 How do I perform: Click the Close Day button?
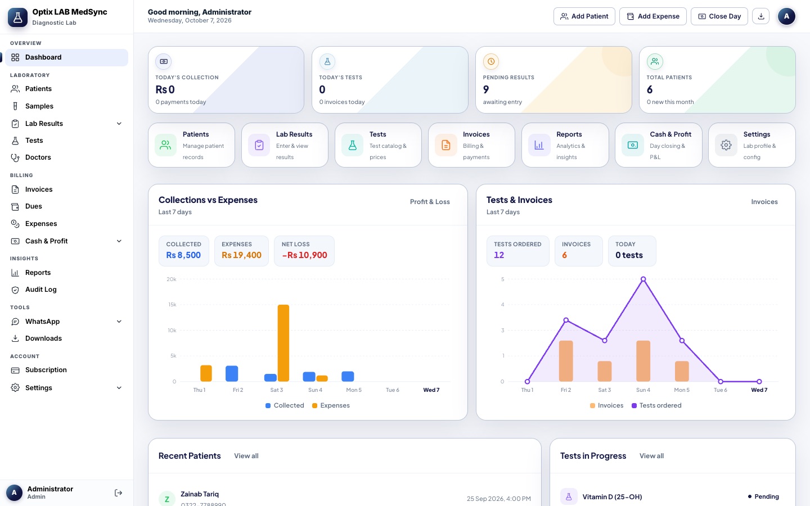pyautogui.click(x=719, y=16)
